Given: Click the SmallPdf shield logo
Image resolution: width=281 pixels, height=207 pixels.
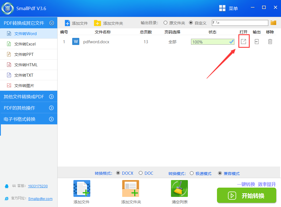Looking at the screenshot, I should pos(8,8).
